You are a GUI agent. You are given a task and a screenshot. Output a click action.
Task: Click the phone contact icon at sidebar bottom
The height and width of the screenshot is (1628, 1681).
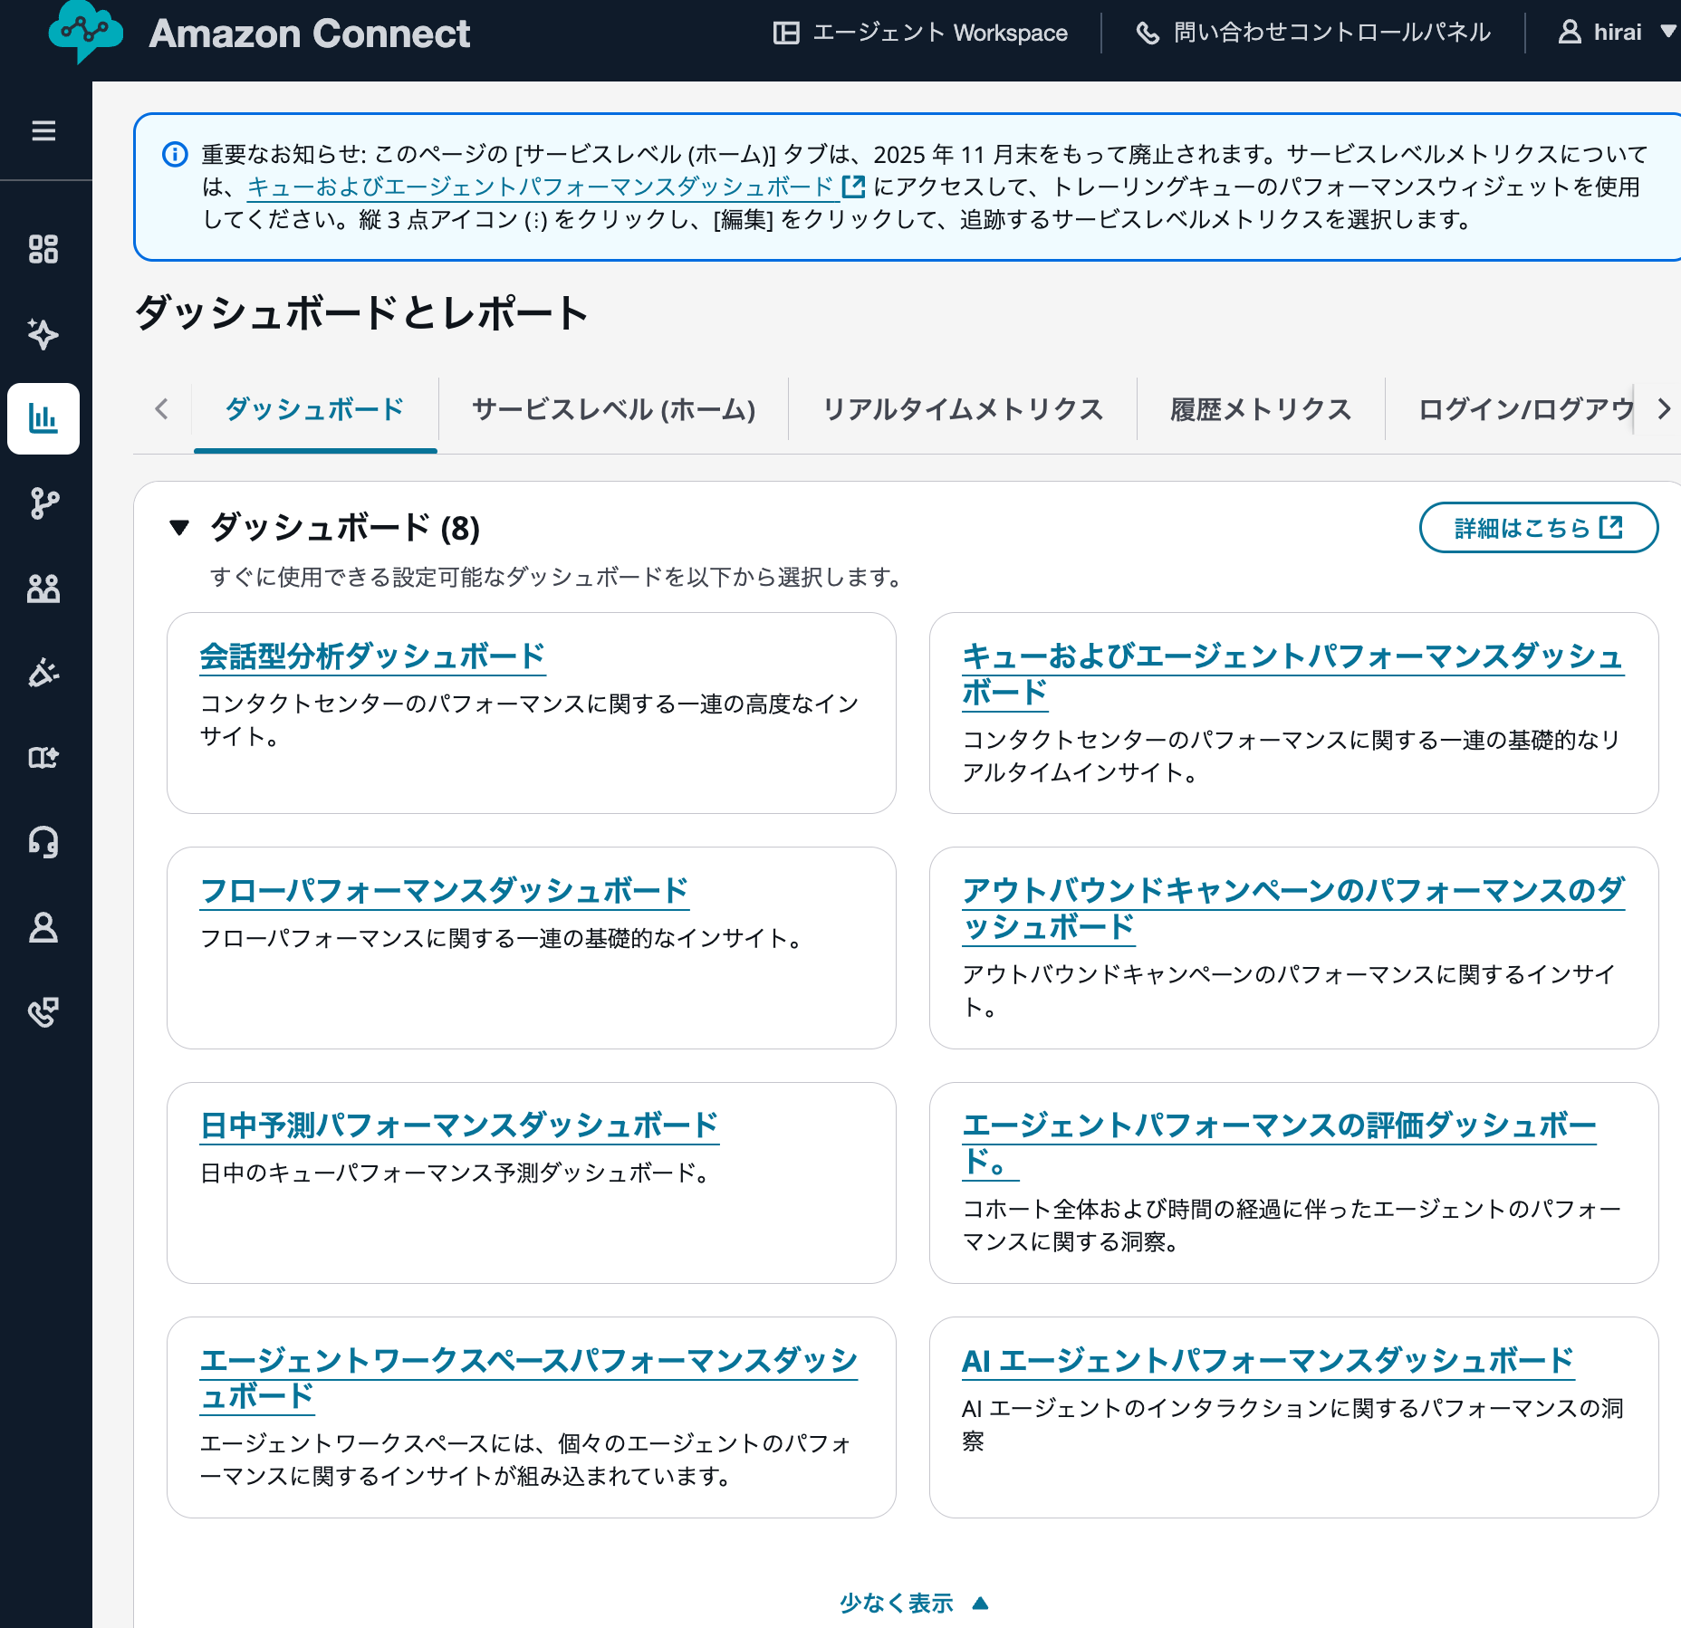[x=43, y=1011]
